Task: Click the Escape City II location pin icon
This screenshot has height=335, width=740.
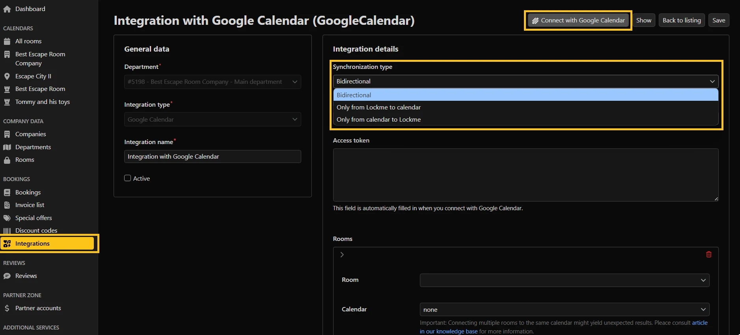Action: 7,76
